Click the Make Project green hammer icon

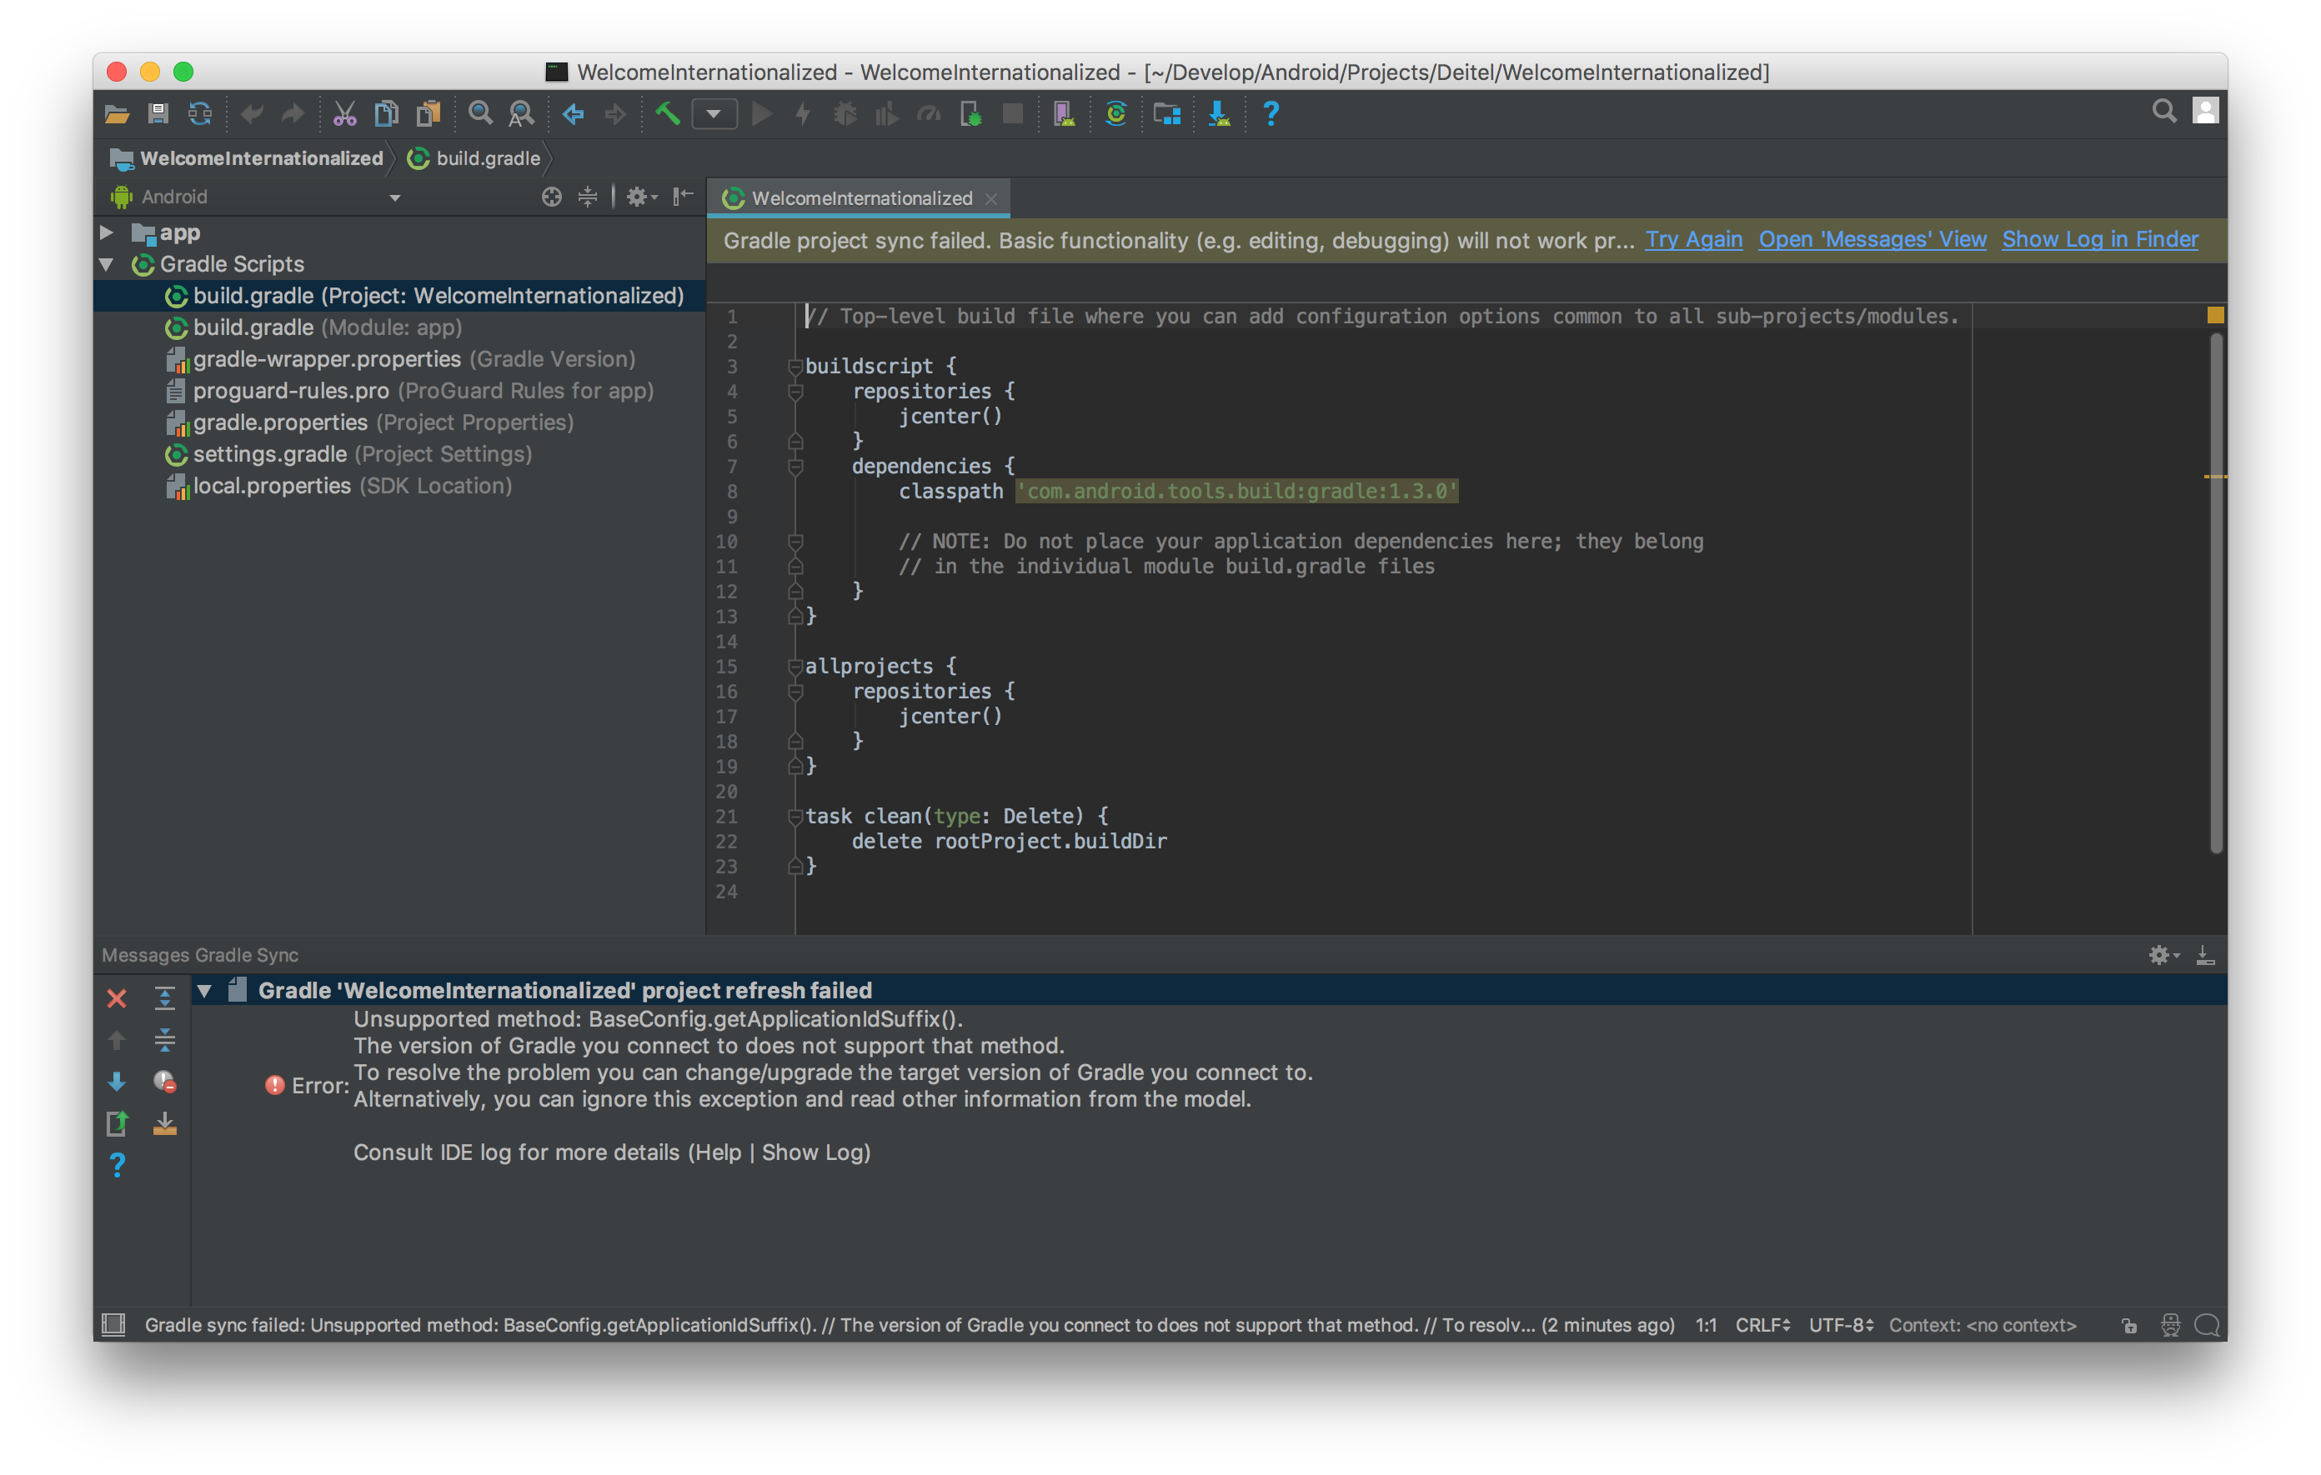tap(667, 115)
